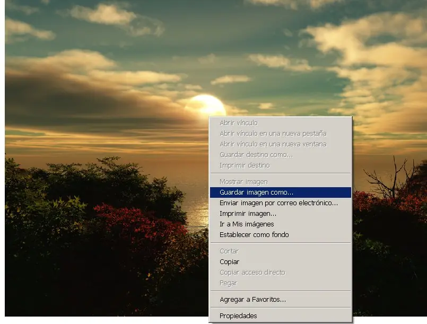Click Abrir vínculo en una nueva pestaña
Viewport: 427px width, 324px height.
point(280,134)
